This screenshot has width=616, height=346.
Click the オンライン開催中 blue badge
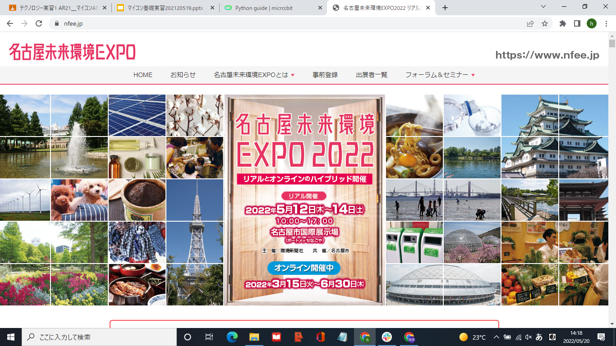pos(304,268)
